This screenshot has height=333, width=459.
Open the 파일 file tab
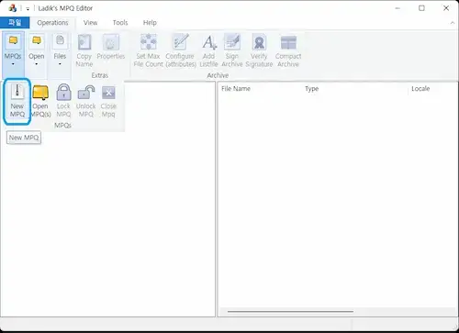coord(15,23)
